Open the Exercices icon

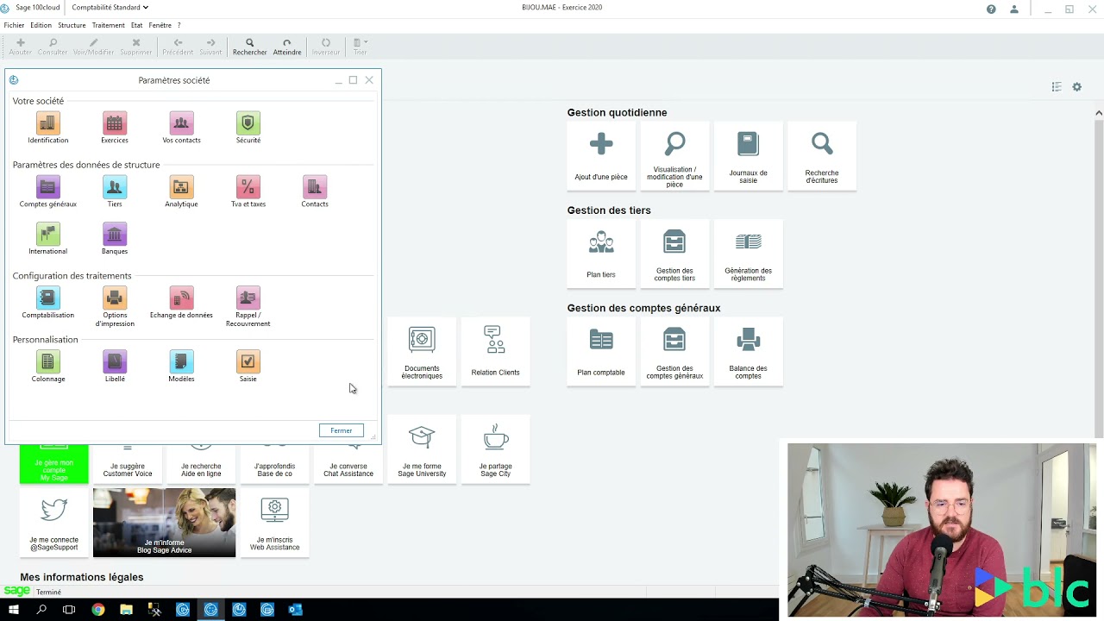(x=115, y=123)
